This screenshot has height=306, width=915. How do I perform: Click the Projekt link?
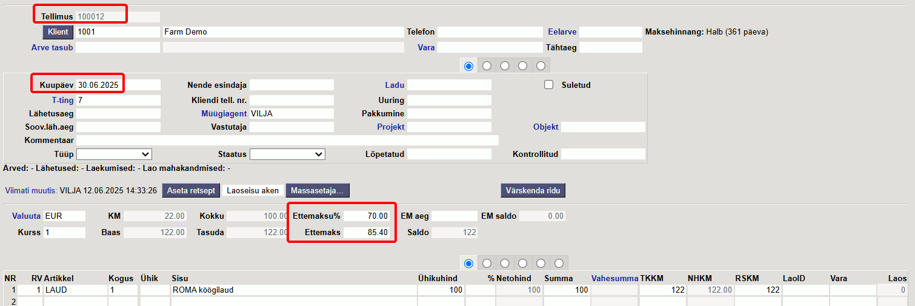pyautogui.click(x=391, y=127)
